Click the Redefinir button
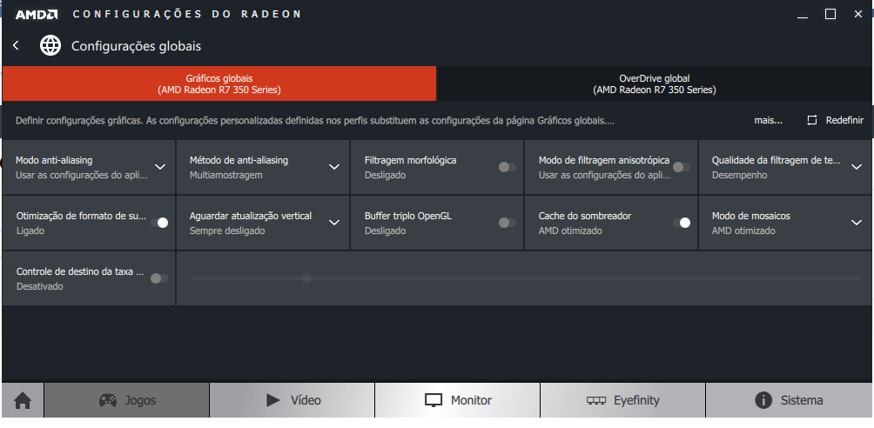 tap(835, 120)
